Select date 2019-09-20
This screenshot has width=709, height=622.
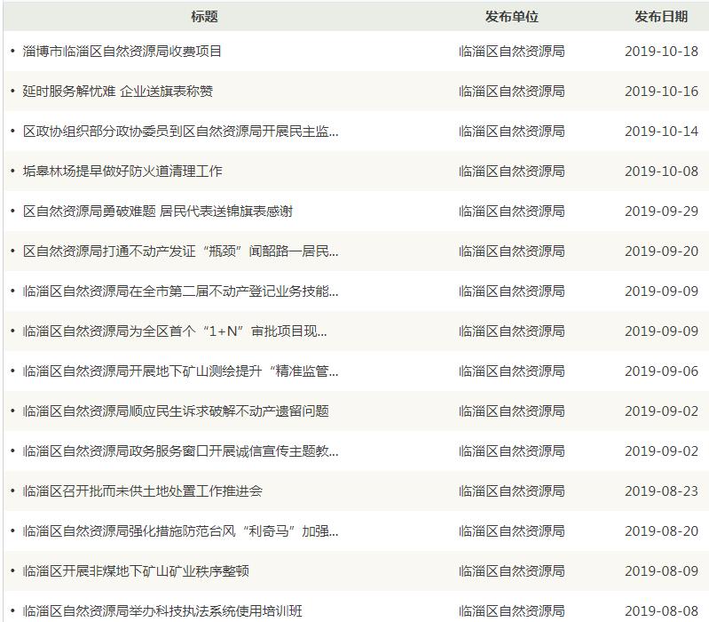tap(661, 251)
